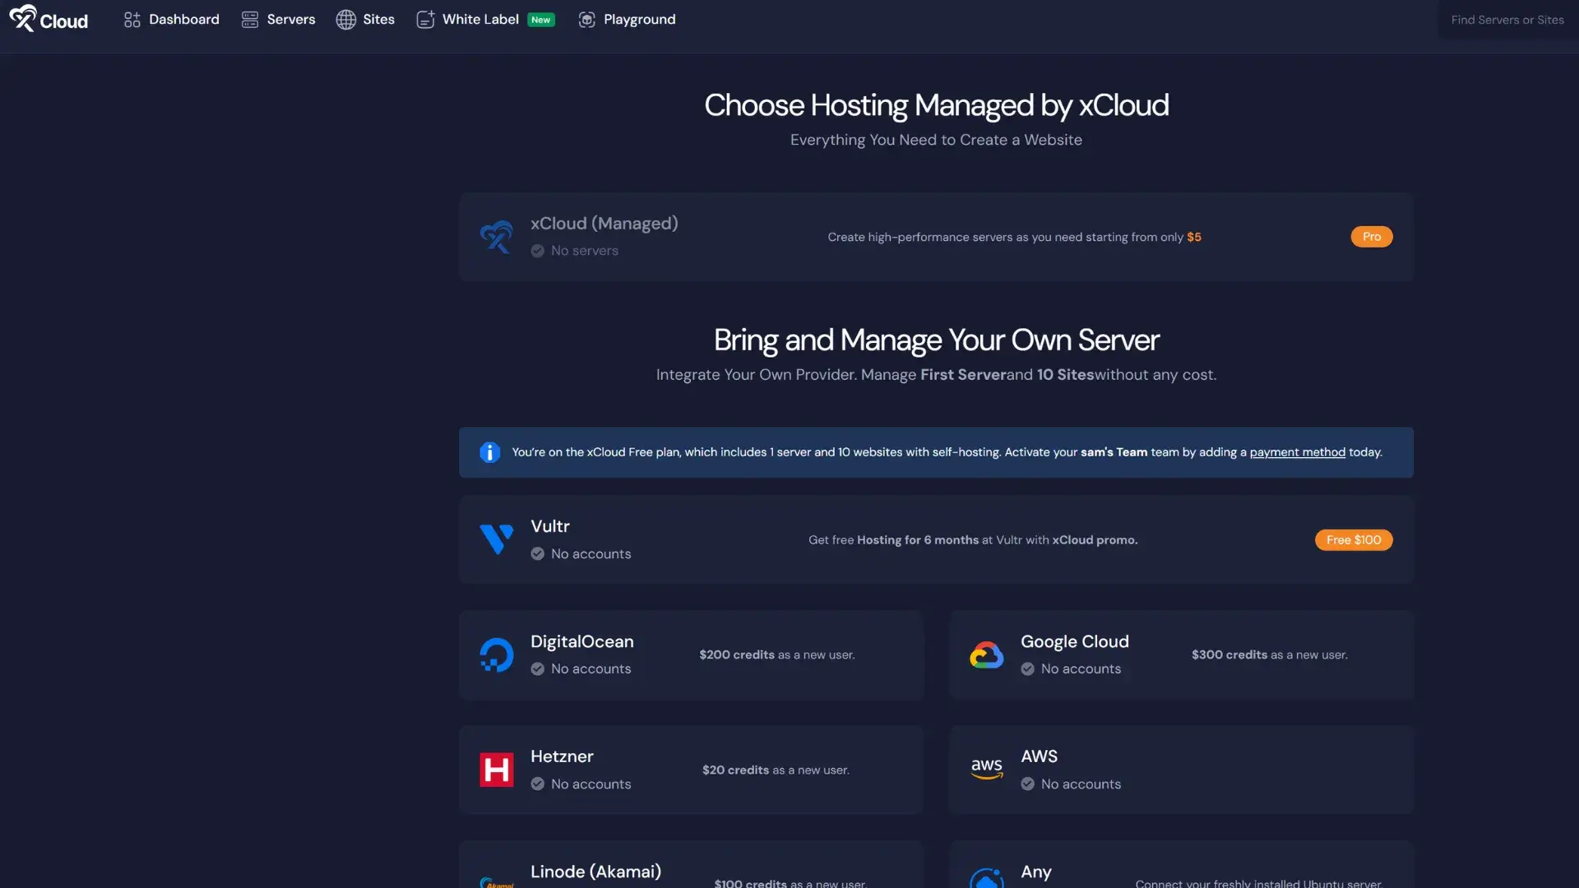
Task: Click the Google Cloud logo icon
Action: tap(987, 655)
